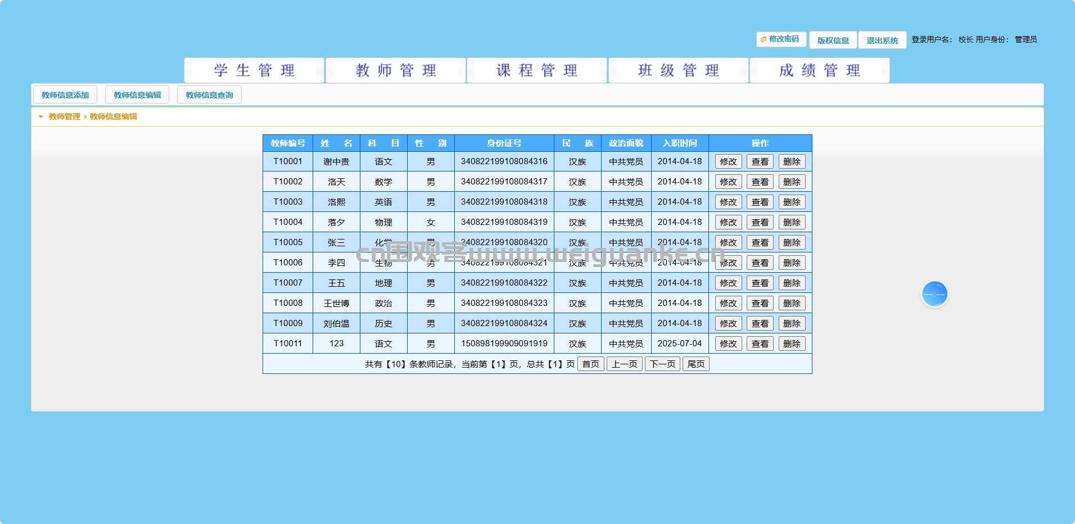Select the date cell 2025-07-04
Viewport: 1075px width, 524px height.
point(680,344)
